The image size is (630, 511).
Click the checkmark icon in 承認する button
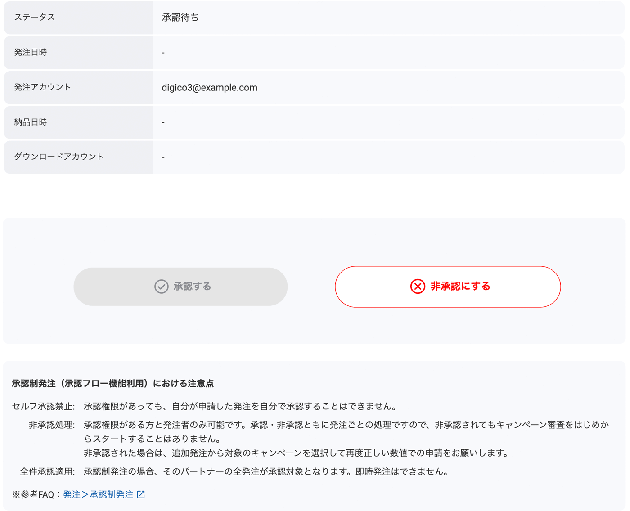pos(161,287)
